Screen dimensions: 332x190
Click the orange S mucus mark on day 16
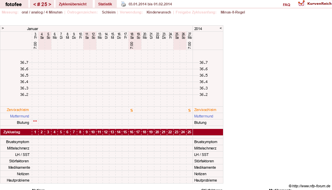click(132, 110)
